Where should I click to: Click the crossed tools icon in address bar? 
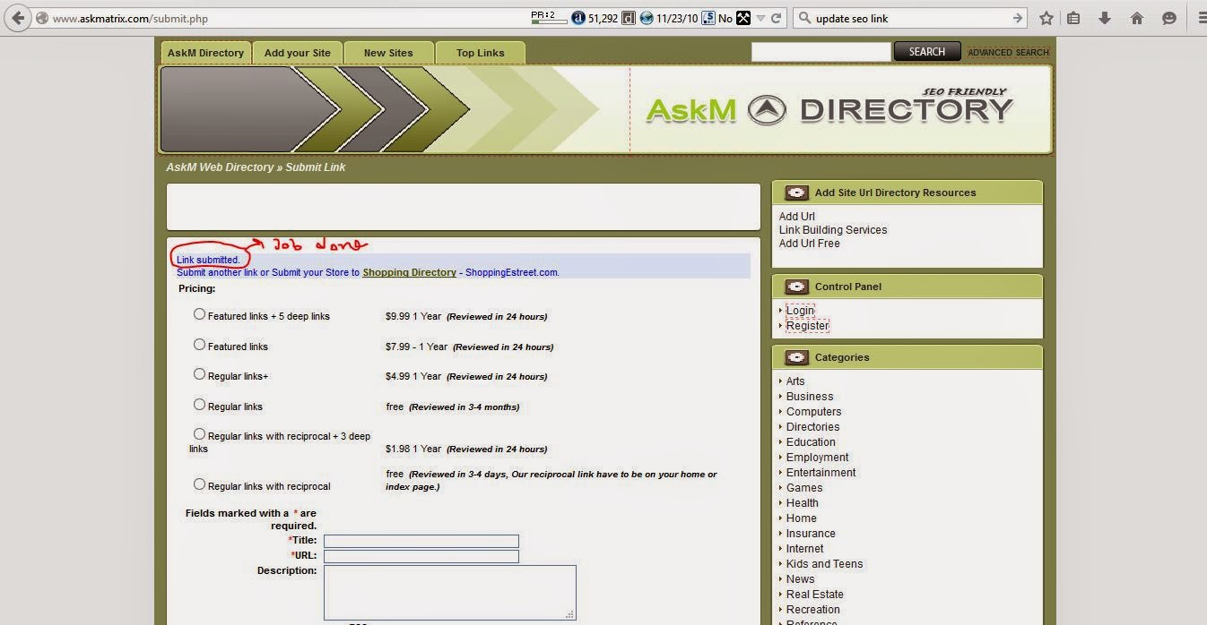[x=743, y=18]
